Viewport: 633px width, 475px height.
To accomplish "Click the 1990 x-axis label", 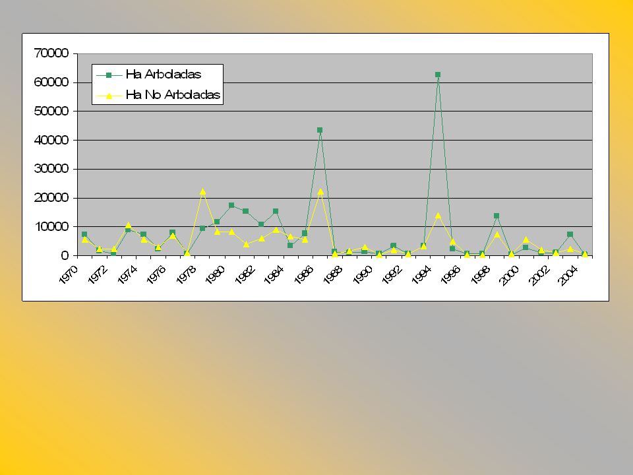I will coord(363,274).
